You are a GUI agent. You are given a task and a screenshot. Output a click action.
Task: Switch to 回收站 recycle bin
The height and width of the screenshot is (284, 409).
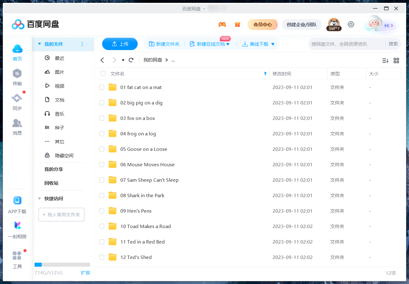pos(52,183)
